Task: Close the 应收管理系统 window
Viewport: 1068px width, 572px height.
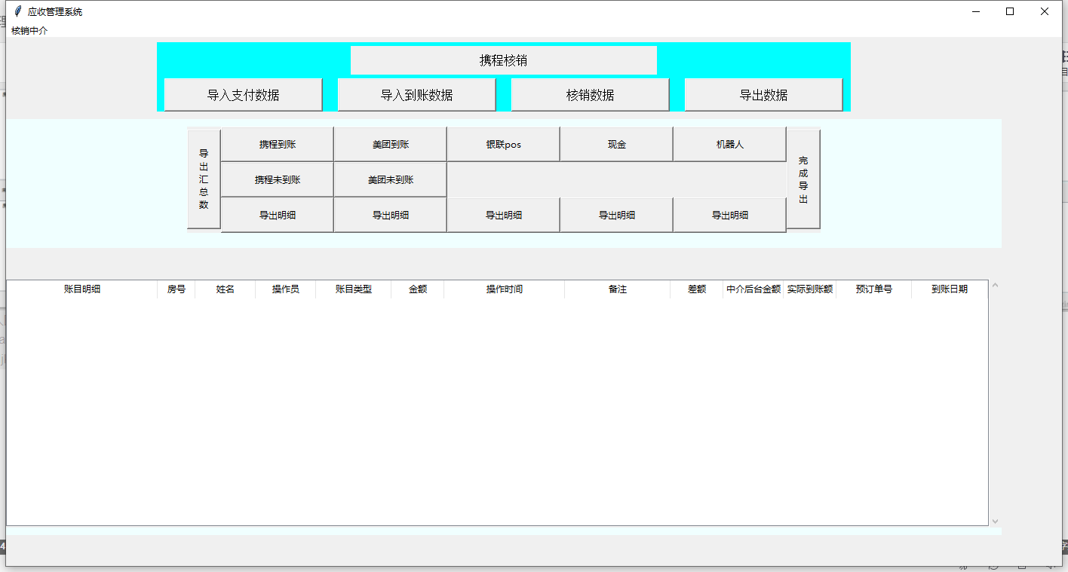Action: pyautogui.click(x=1045, y=11)
